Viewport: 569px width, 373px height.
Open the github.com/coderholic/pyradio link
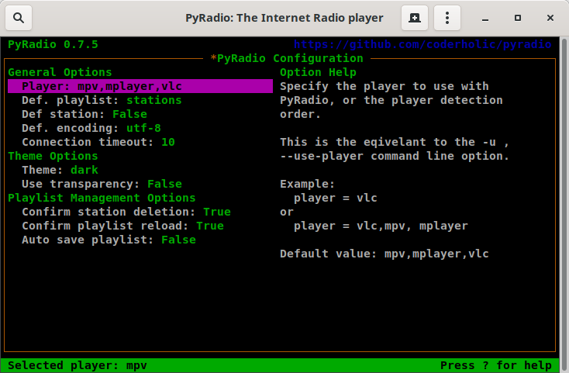422,45
